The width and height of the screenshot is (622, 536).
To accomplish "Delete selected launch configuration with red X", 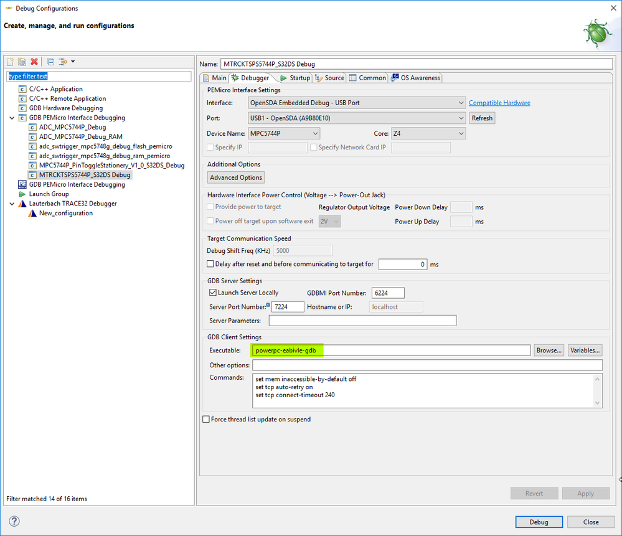I will click(34, 62).
